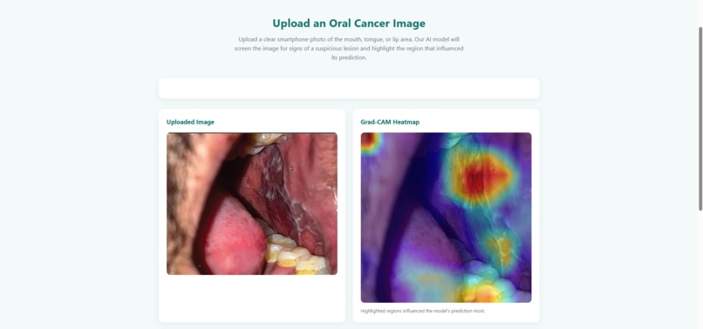Click the empty white upload bar
The image size is (703, 329).
(349, 89)
